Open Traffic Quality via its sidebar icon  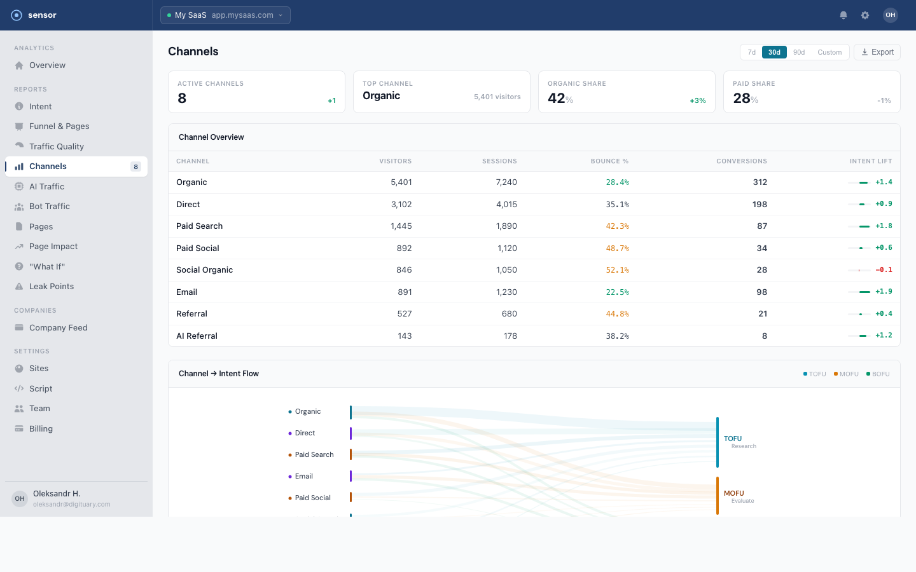point(20,146)
